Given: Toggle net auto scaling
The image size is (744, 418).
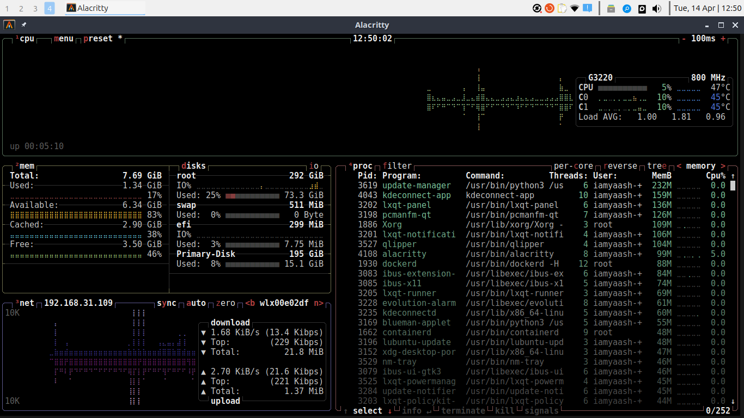Looking at the screenshot, I should (196, 303).
